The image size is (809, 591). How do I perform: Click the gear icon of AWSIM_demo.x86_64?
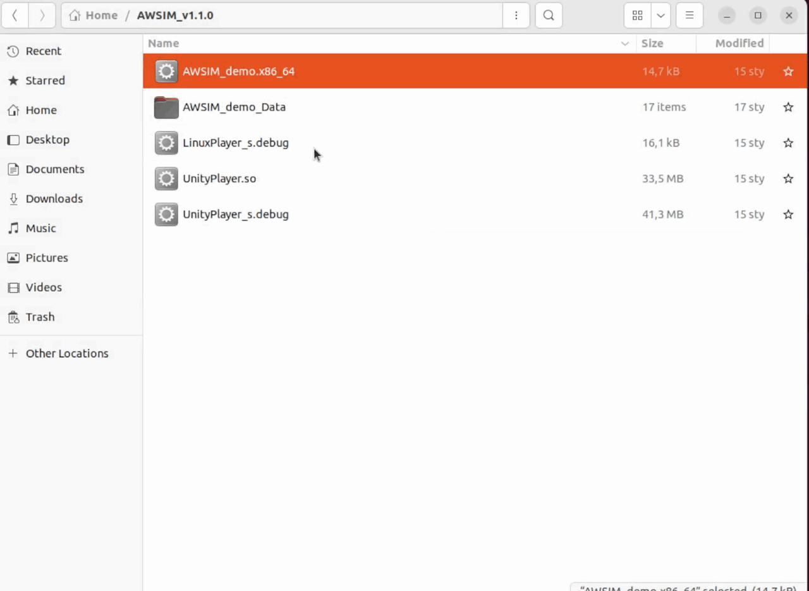click(x=166, y=71)
